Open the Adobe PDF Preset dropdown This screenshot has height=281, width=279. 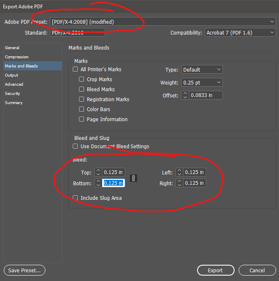click(163, 22)
